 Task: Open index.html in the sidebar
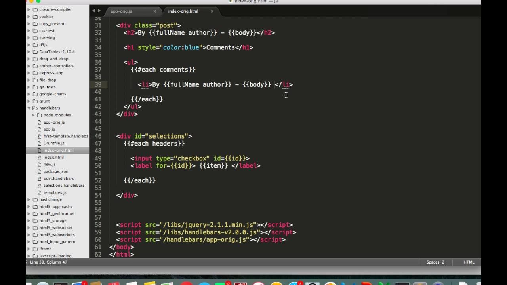click(53, 158)
